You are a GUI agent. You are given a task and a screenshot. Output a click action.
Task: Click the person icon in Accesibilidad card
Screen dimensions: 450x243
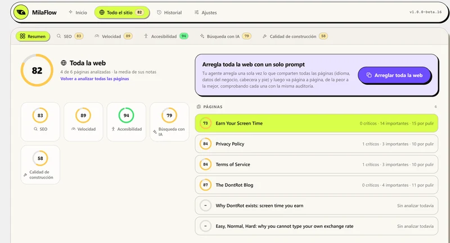(x=114, y=129)
